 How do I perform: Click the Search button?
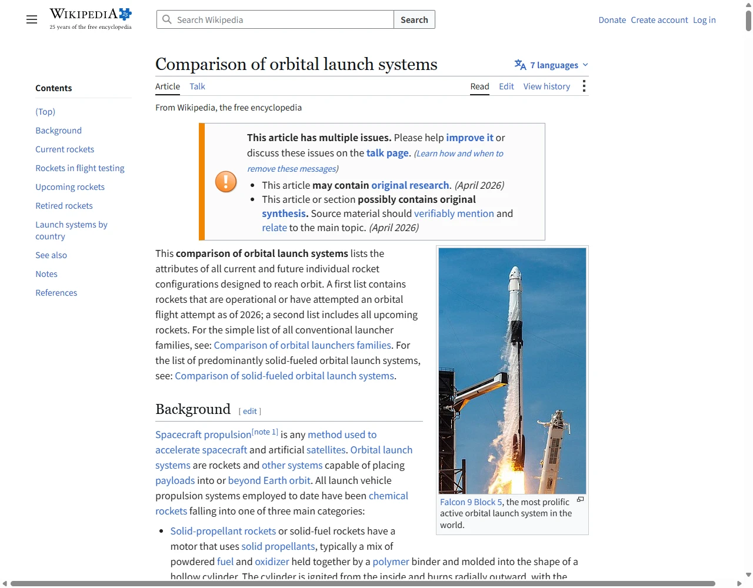click(414, 19)
